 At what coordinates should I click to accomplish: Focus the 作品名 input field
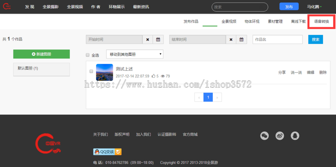tap(277, 39)
